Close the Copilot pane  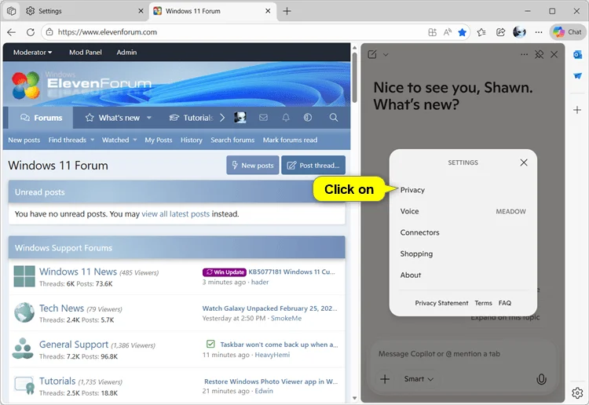[554, 55]
